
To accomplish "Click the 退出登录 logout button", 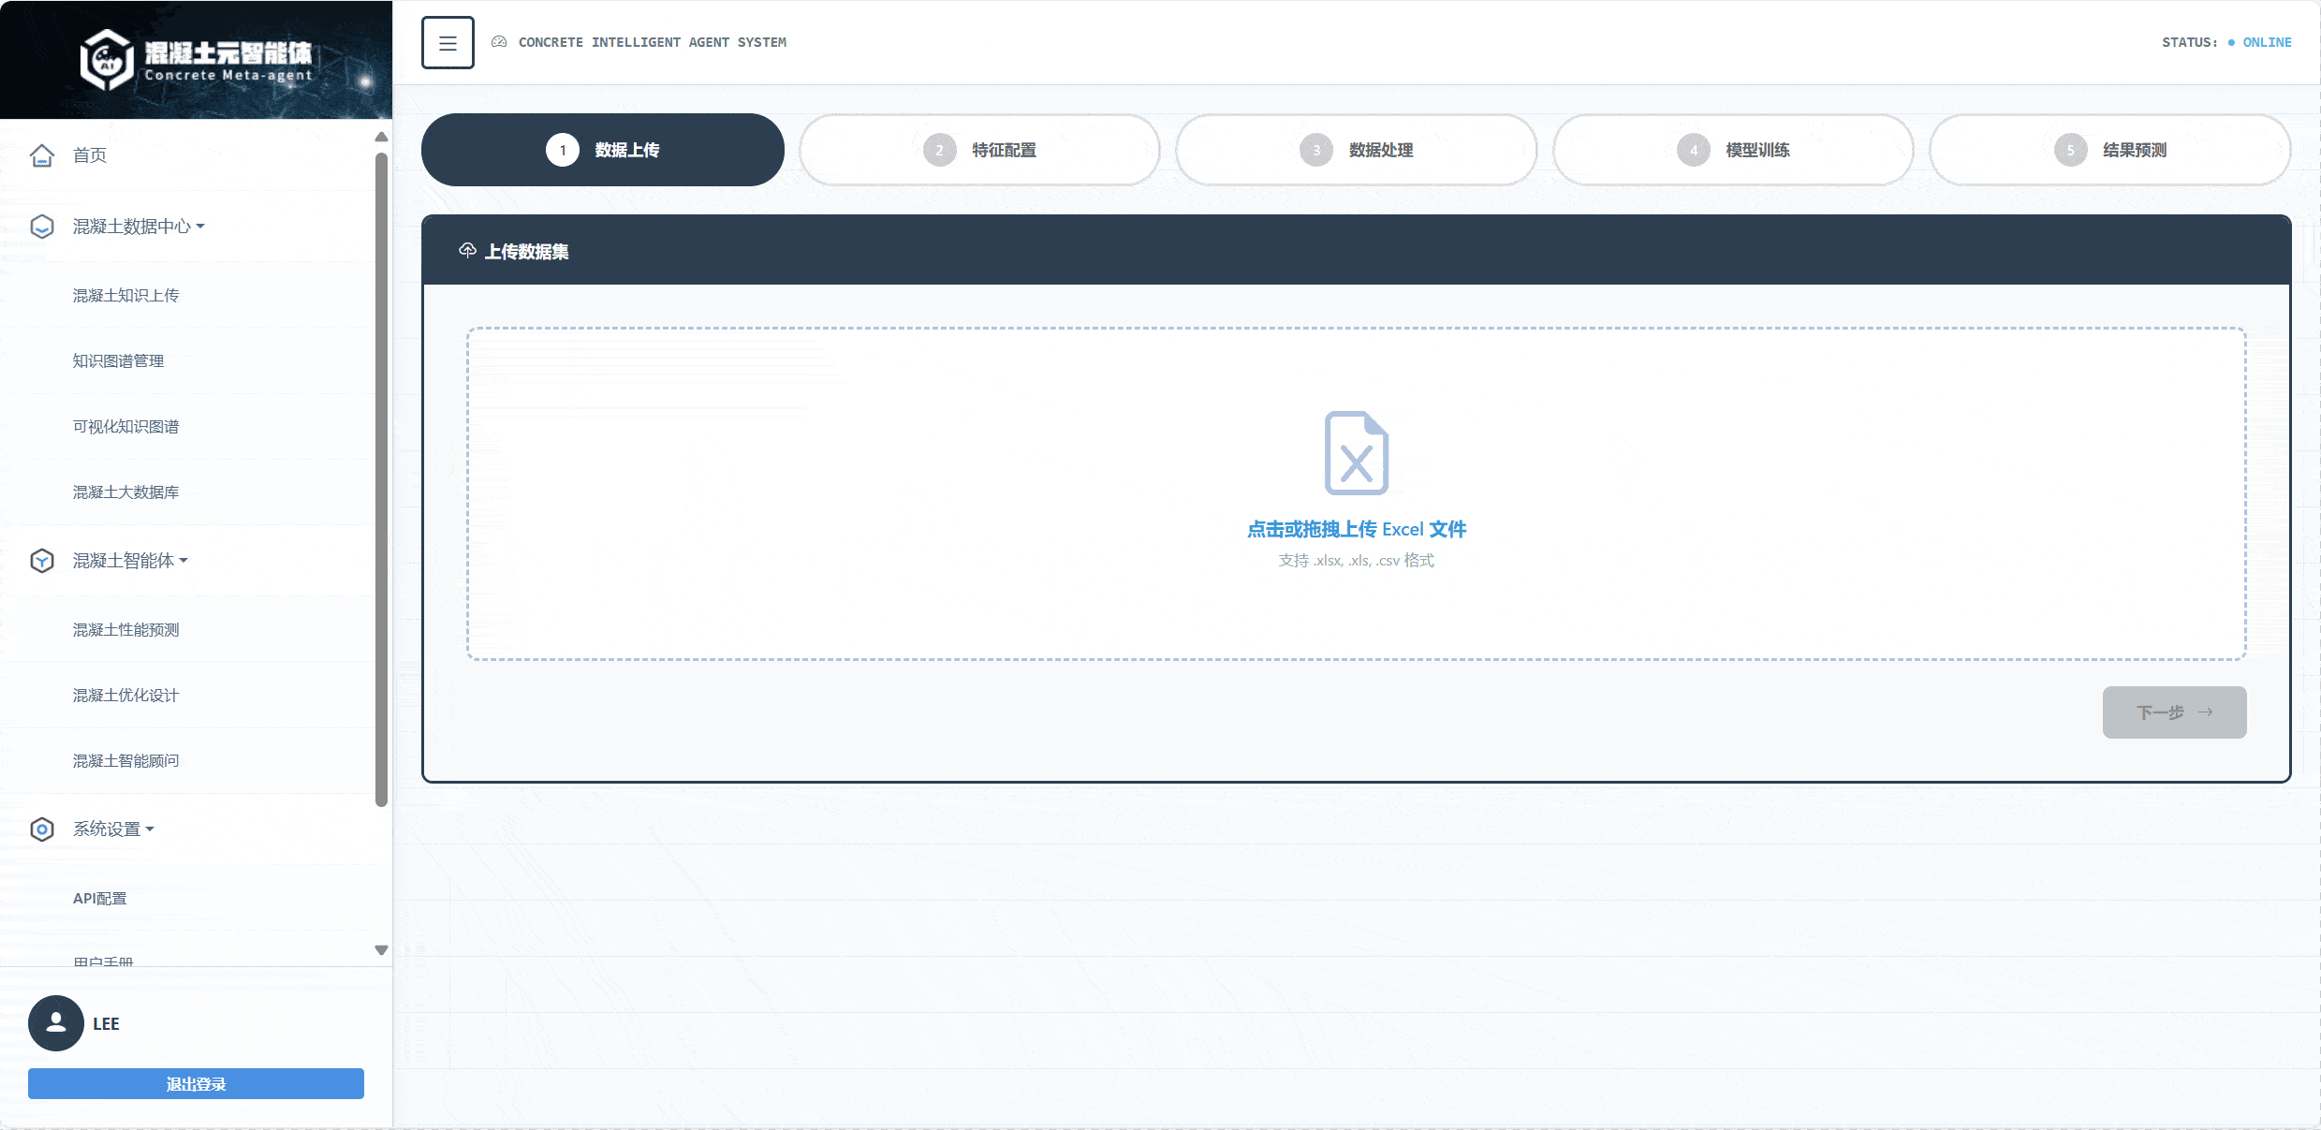I will click(196, 1084).
